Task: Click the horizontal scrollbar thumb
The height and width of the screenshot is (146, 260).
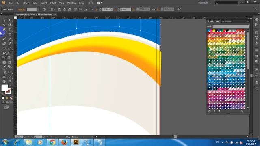Action: point(175,137)
